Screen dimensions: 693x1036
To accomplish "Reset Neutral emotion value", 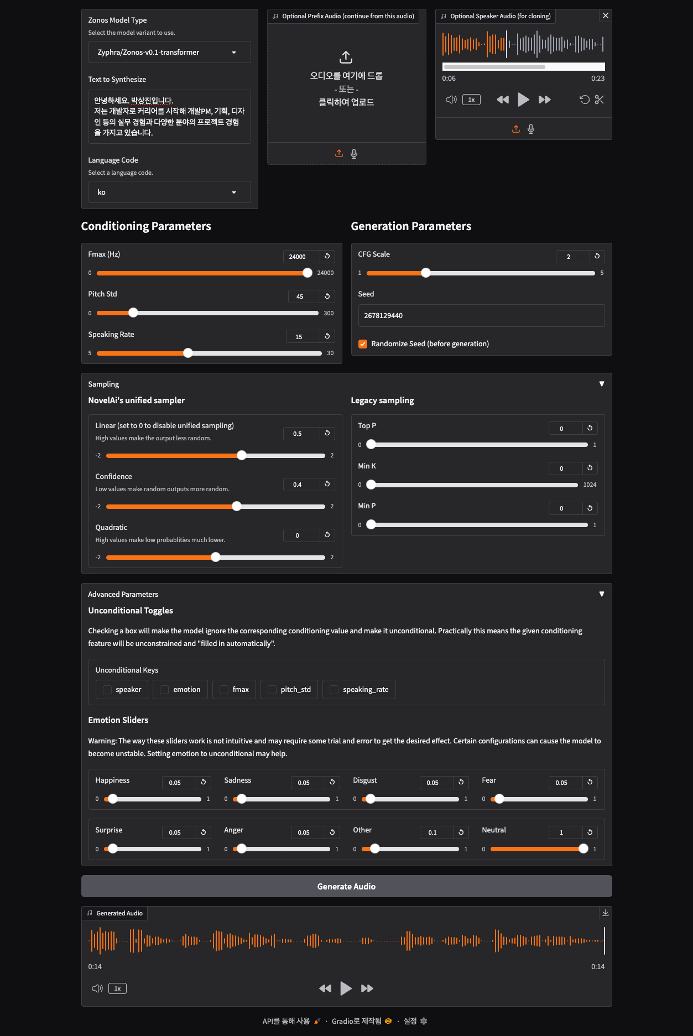I will (590, 832).
